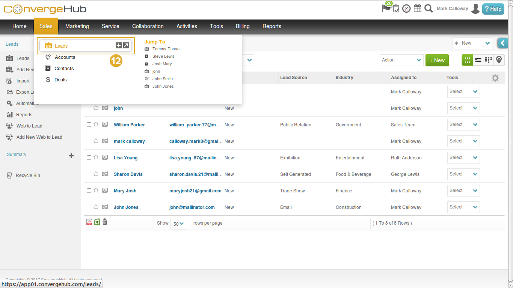Click the open-in-new-window arrow beside Leads

click(x=126, y=45)
